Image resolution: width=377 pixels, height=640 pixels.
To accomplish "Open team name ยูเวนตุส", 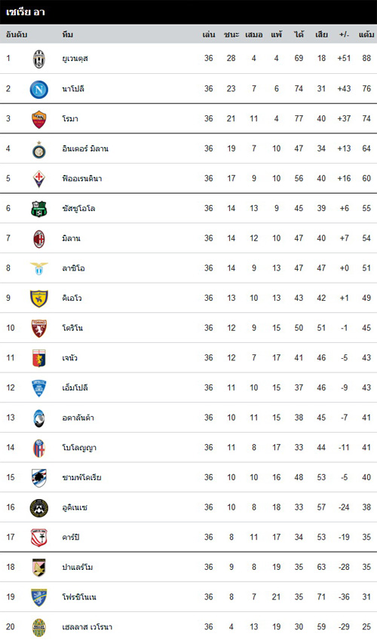I will 75,59.
